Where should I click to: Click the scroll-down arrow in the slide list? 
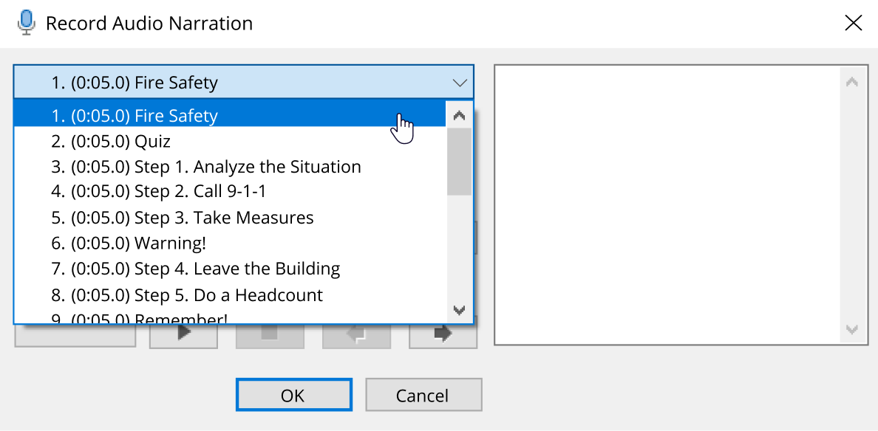click(459, 311)
